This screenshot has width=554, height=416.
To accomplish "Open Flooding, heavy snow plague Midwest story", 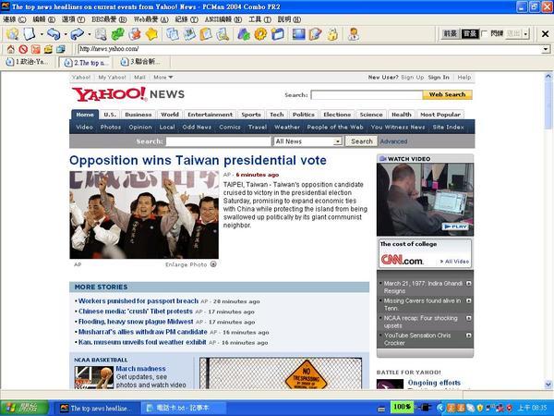I will 136,322.
